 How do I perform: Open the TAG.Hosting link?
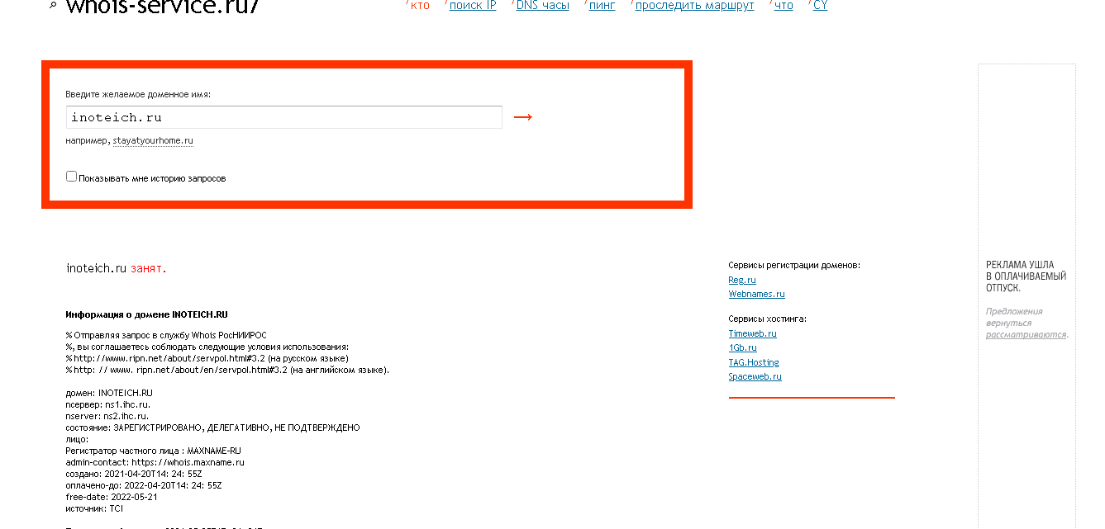coord(754,361)
